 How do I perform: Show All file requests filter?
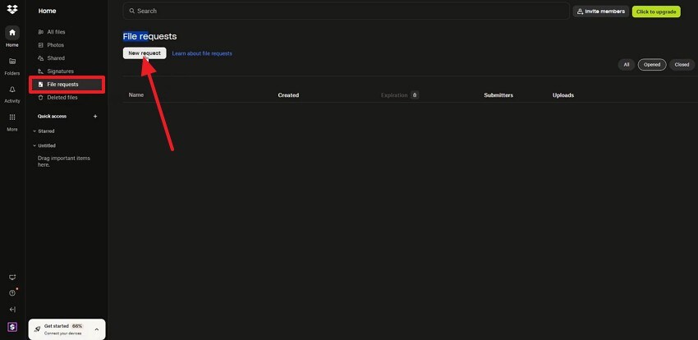627,65
